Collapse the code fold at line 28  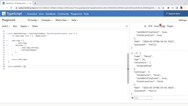[x=6, y=41]
